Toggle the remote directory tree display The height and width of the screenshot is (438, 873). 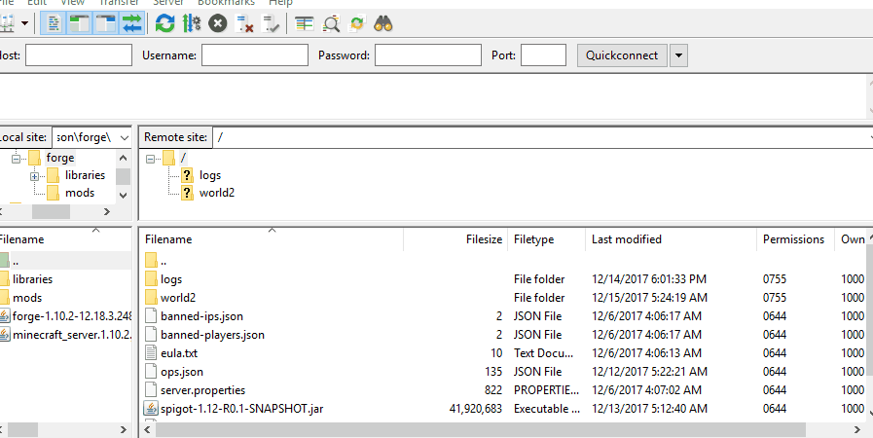pos(106,23)
